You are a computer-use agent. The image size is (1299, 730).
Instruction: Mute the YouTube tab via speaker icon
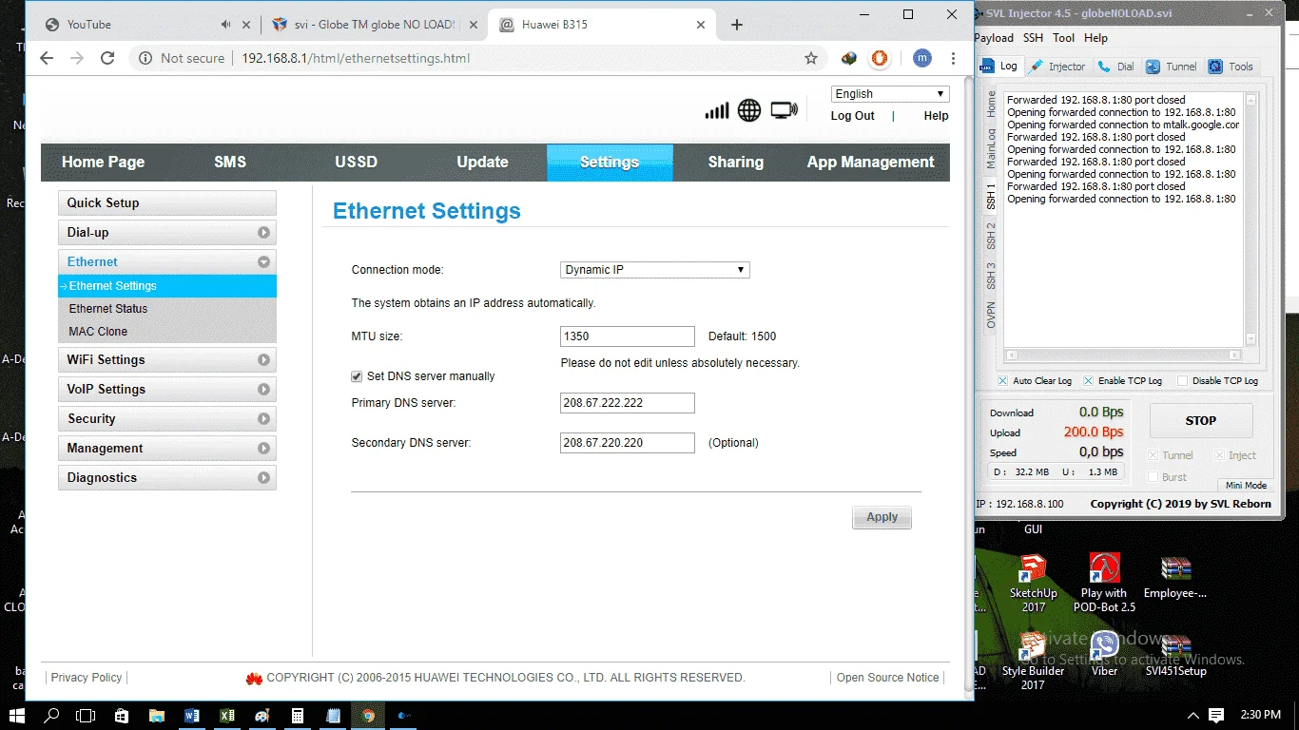(225, 25)
